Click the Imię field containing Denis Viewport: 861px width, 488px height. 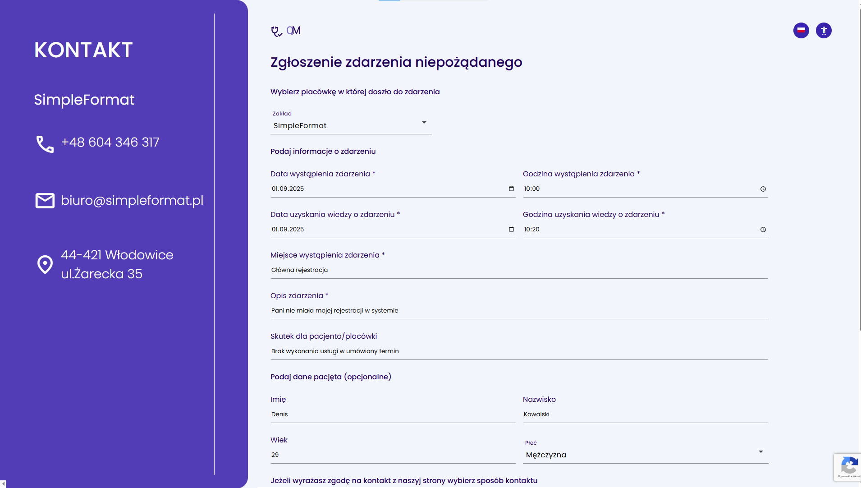pos(393,414)
